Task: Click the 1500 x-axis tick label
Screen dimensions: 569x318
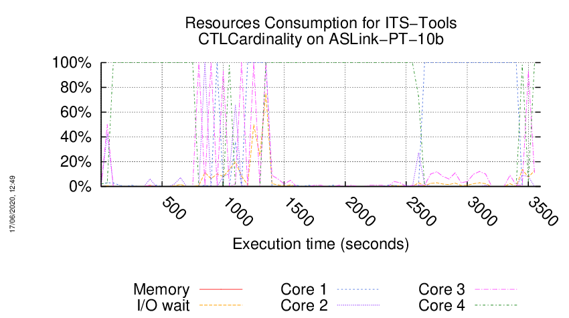Action: point(299,212)
